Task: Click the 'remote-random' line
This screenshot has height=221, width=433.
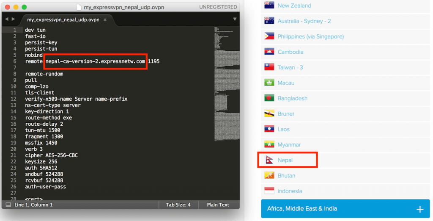Action: coord(44,74)
